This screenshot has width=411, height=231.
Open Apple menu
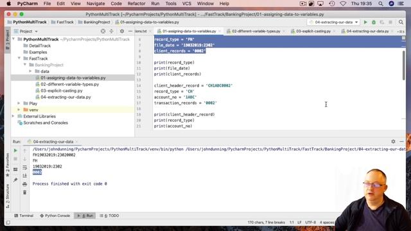(8, 4)
